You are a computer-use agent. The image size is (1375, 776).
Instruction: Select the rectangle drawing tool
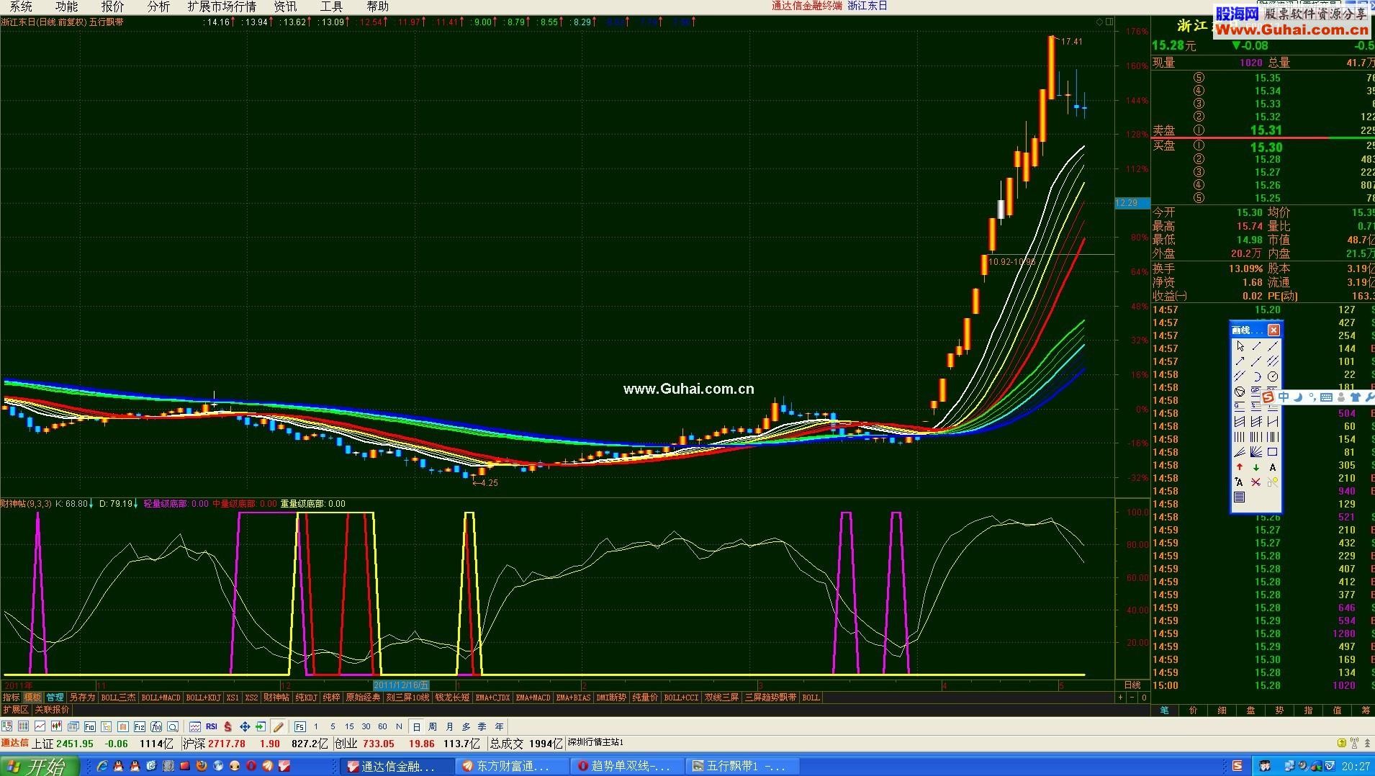[x=1272, y=451]
